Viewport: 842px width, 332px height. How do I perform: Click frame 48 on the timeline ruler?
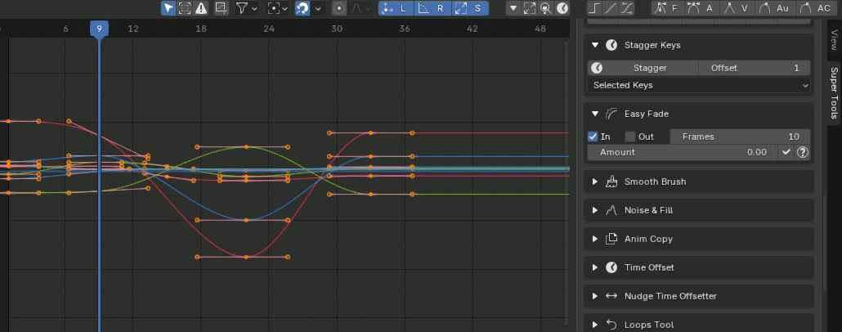click(x=540, y=29)
